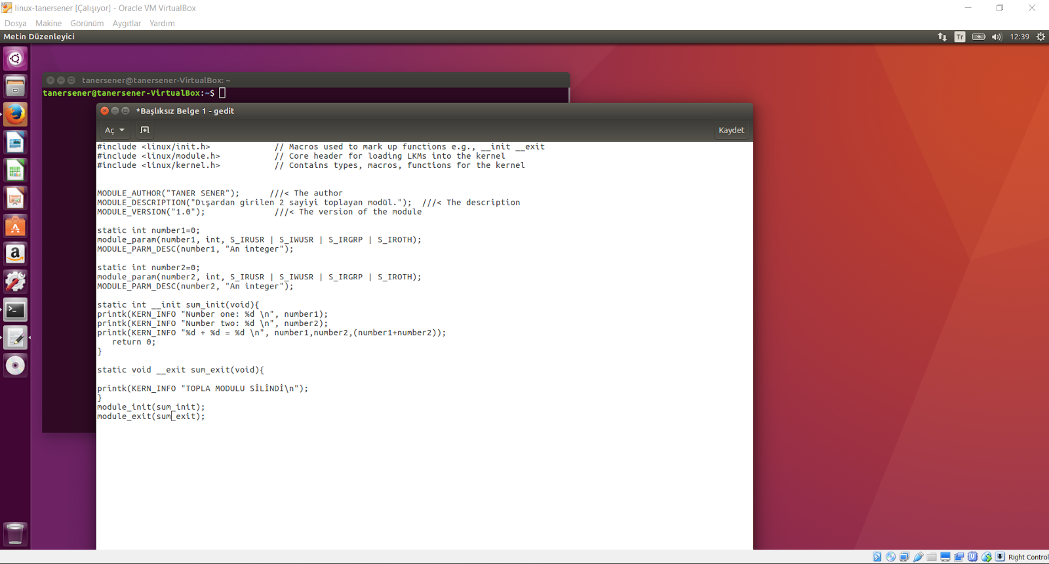The width and height of the screenshot is (1049, 564).
Task: Click the VirtualBox CPU virtualization status icon
Action: tap(973, 557)
